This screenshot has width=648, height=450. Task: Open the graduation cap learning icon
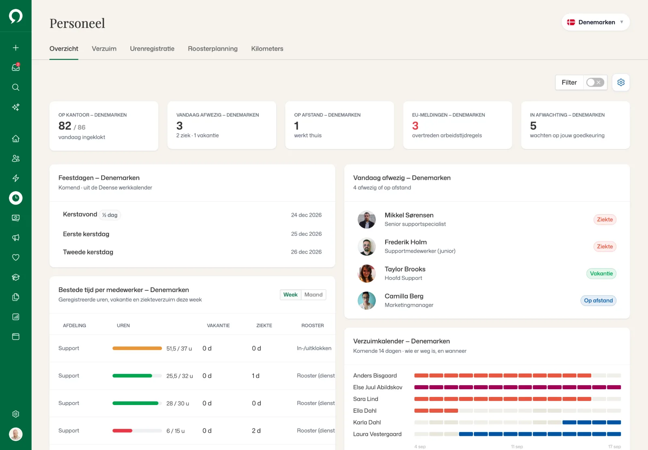16,277
